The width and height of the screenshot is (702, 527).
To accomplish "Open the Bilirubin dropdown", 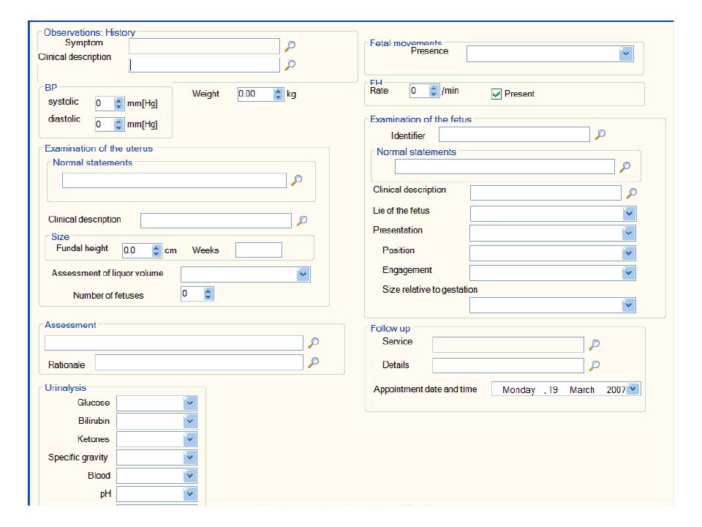I will [x=190, y=422].
